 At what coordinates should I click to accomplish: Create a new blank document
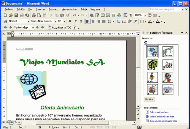5,15
